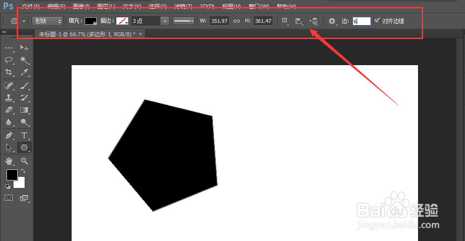Select the History Brush tool
The image size is (465, 241).
(24, 98)
